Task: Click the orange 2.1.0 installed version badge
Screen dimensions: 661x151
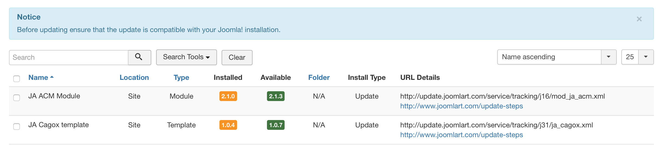Action: (228, 96)
